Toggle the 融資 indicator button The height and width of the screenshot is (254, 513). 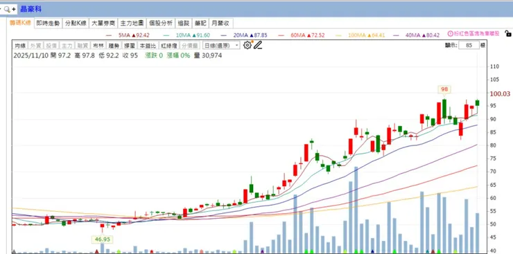tap(82, 46)
